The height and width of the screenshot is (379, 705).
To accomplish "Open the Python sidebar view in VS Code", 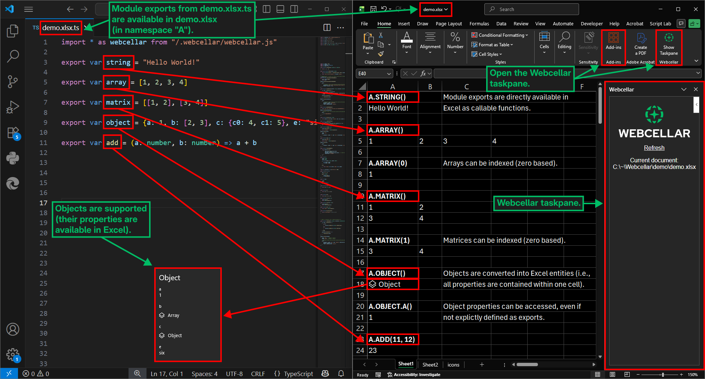I will (13, 158).
